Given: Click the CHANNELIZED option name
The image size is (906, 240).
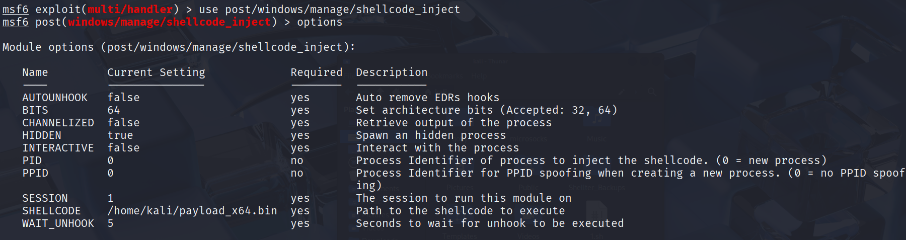Looking at the screenshot, I should tap(58, 123).
